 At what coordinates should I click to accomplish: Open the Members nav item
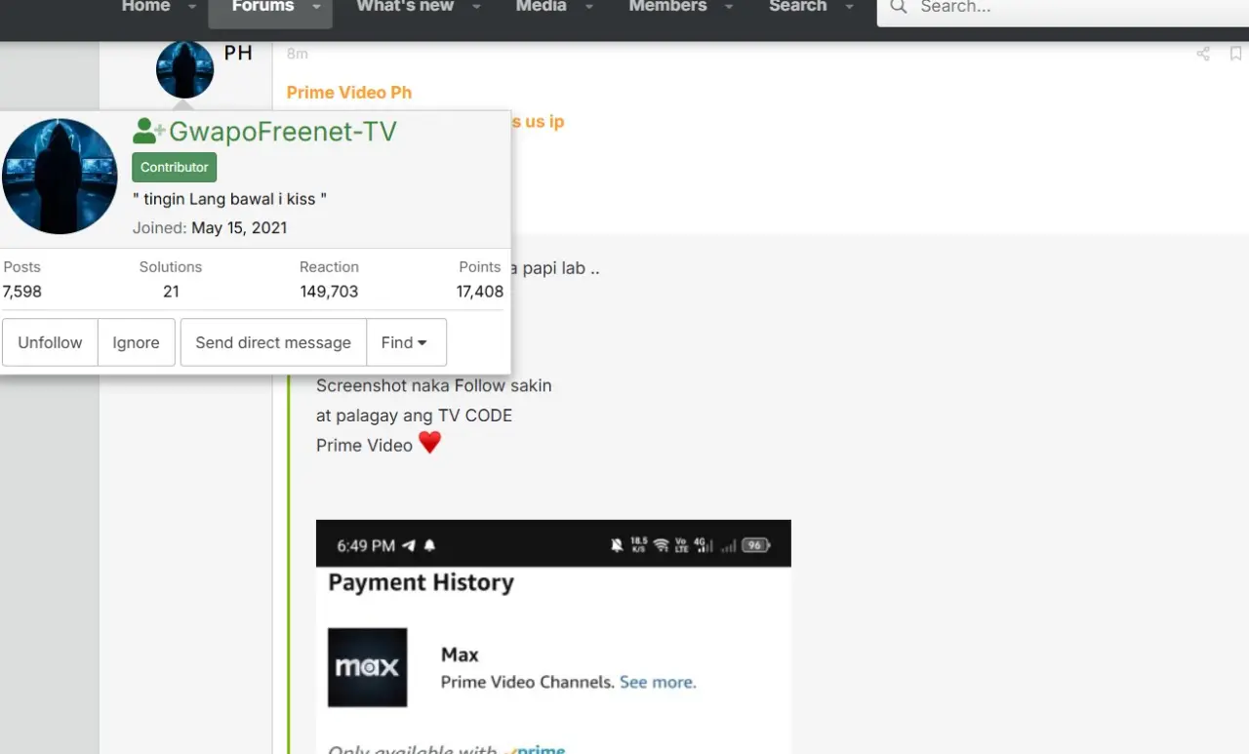[668, 6]
